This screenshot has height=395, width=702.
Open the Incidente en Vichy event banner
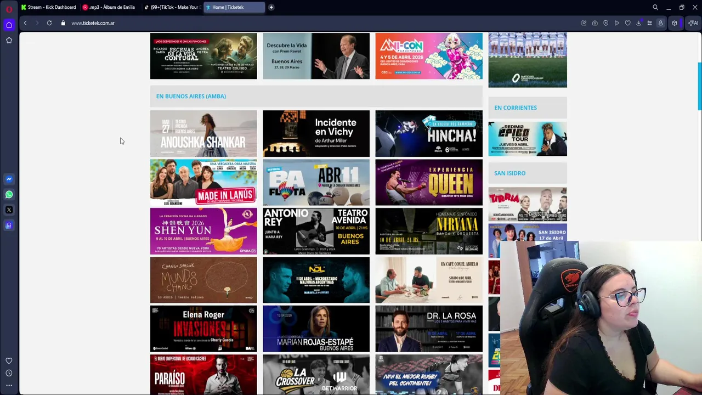point(316,133)
